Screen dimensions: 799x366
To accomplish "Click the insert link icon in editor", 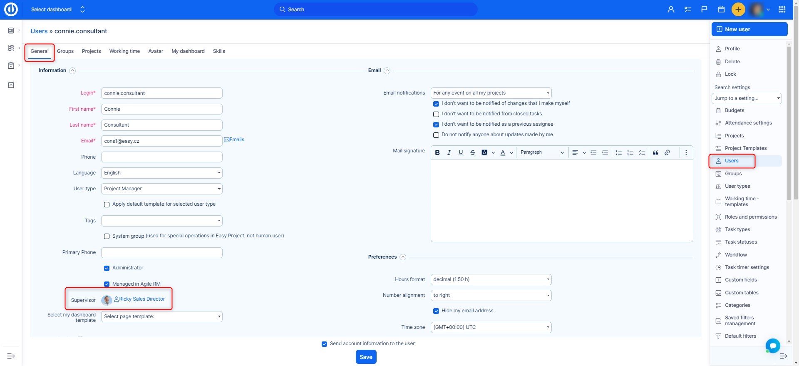I will 667,153.
